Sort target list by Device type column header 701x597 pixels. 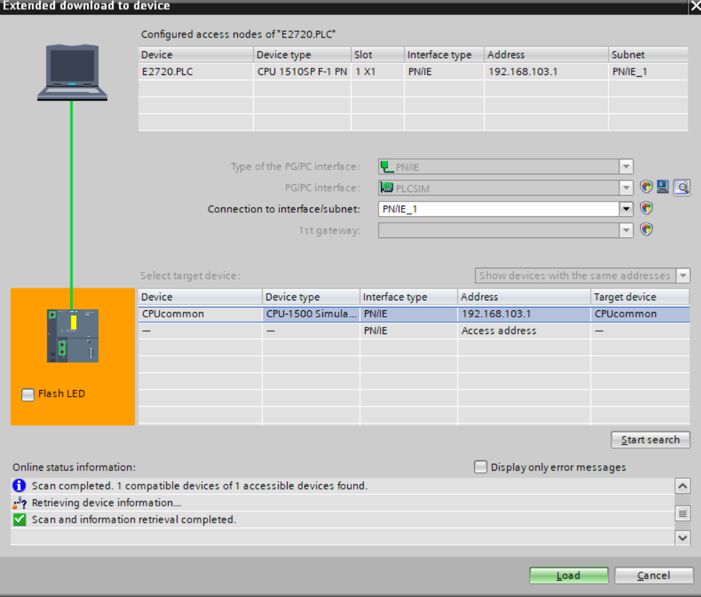coord(311,297)
